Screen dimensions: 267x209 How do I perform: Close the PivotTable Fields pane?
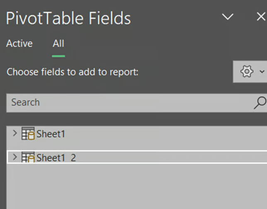pos(260,17)
